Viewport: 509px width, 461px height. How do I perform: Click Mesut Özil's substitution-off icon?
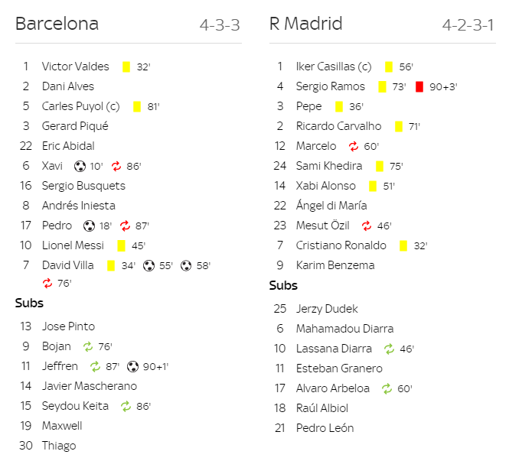coord(367,226)
